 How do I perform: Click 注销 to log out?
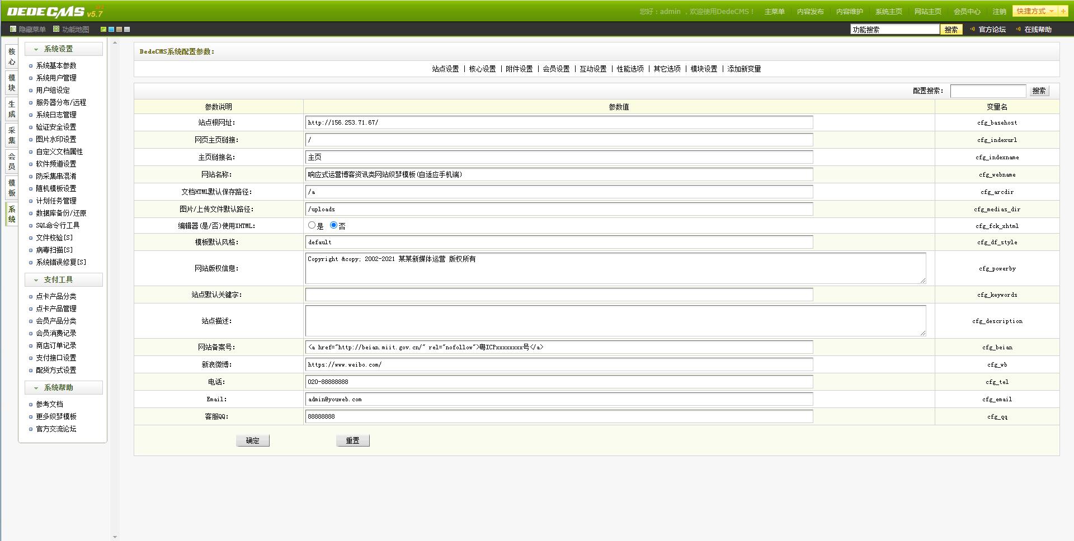tap(999, 12)
